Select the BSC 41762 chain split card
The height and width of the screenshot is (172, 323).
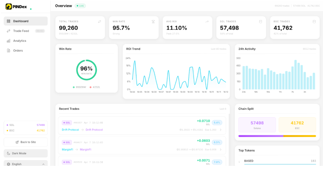click(297, 125)
